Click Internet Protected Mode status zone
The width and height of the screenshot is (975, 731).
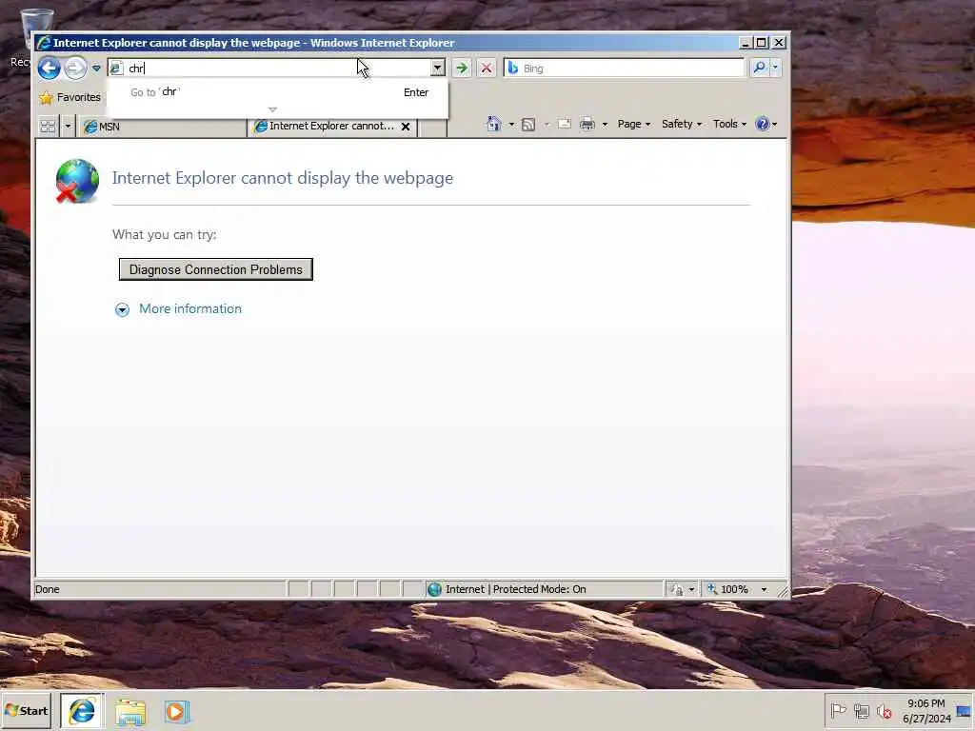pos(545,589)
